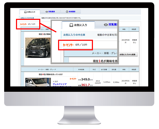Open the 検索履歴 tab
This screenshot has width=159, height=129.
[71, 12]
